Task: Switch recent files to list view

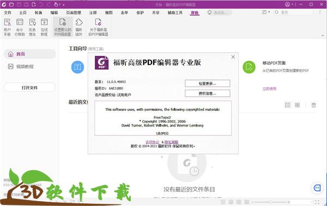Action: coord(288,105)
